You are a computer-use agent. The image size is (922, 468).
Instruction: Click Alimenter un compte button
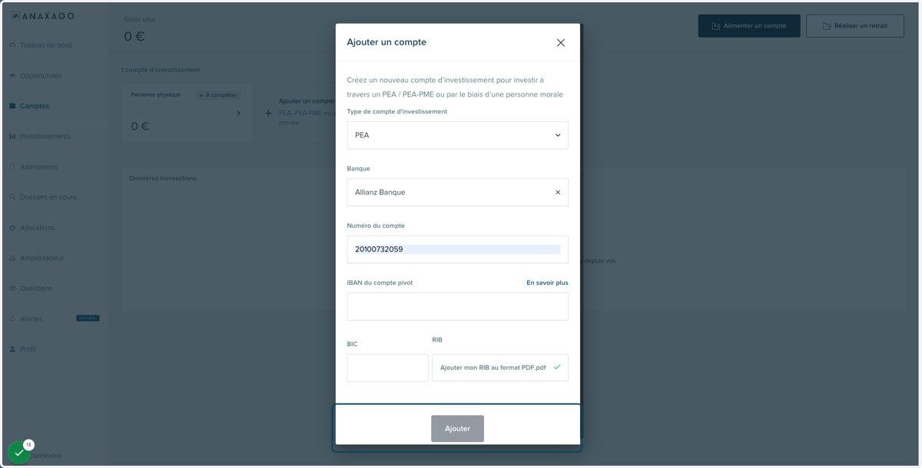[749, 26]
